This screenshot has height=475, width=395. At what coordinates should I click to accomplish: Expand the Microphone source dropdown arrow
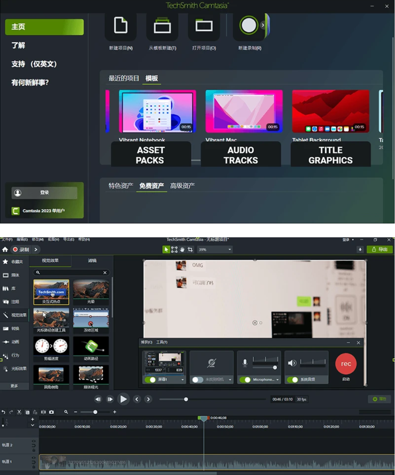(278, 380)
